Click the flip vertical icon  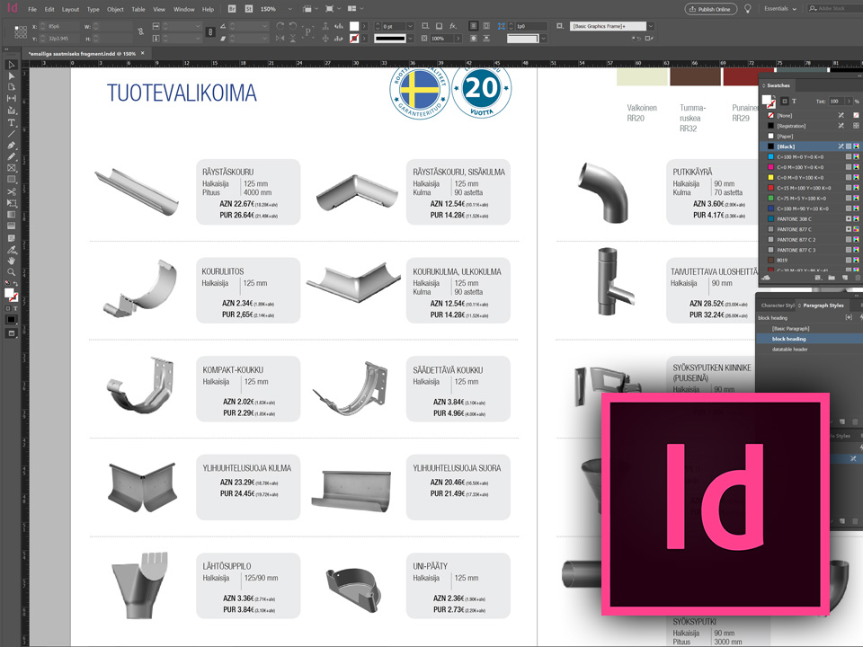point(293,38)
